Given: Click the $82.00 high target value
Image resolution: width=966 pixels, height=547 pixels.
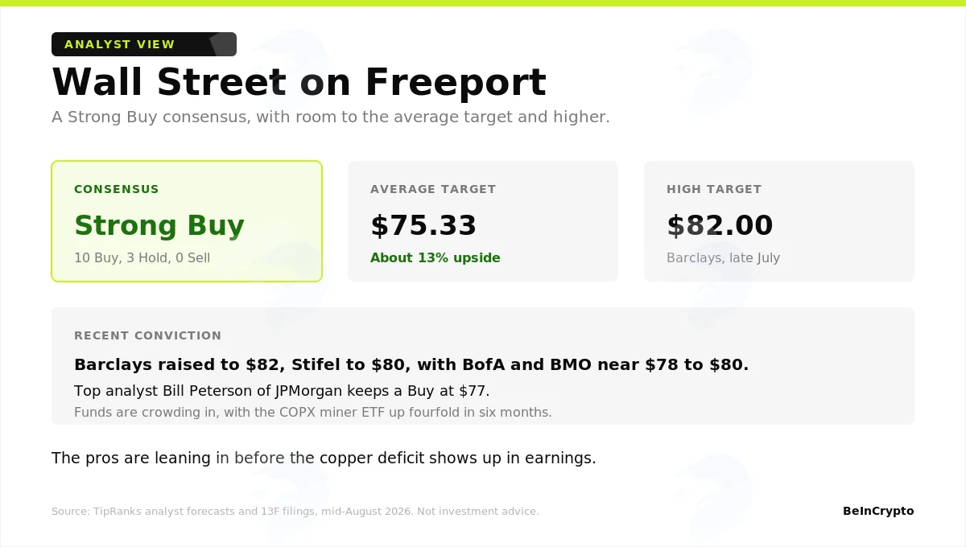Looking at the screenshot, I should pos(720,226).
